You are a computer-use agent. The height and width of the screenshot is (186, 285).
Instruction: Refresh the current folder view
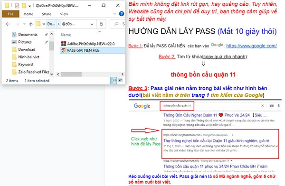(101, 24)
